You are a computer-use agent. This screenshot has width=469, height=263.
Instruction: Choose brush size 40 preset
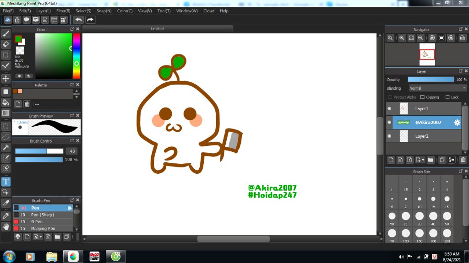click(433, 218)
